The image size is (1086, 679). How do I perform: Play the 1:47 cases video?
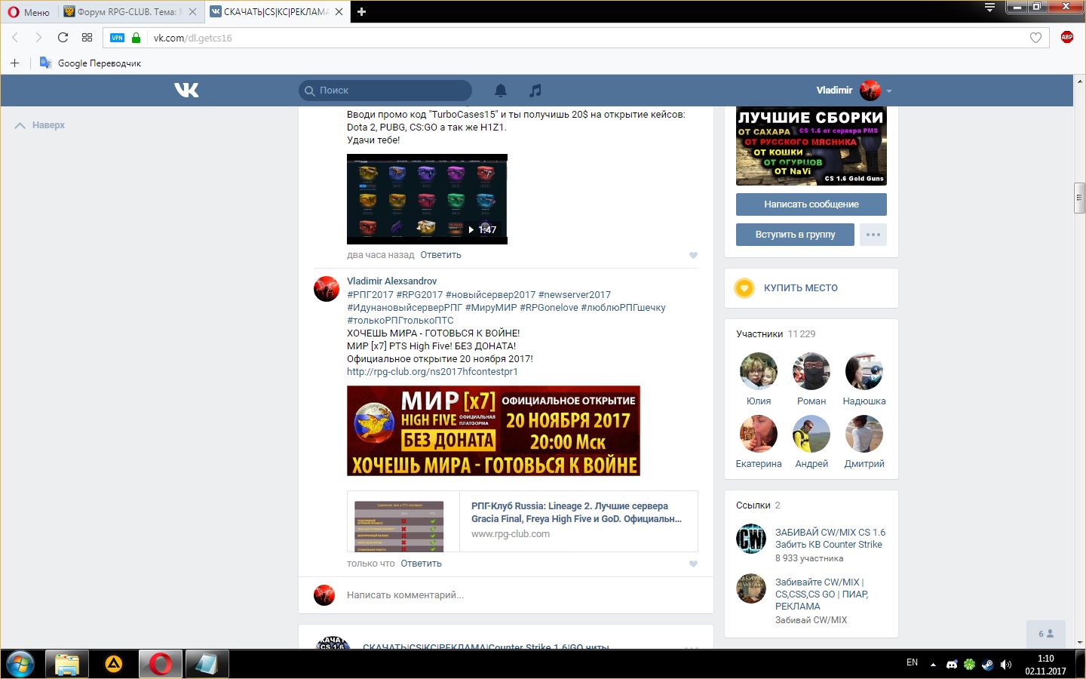(427, 199)
